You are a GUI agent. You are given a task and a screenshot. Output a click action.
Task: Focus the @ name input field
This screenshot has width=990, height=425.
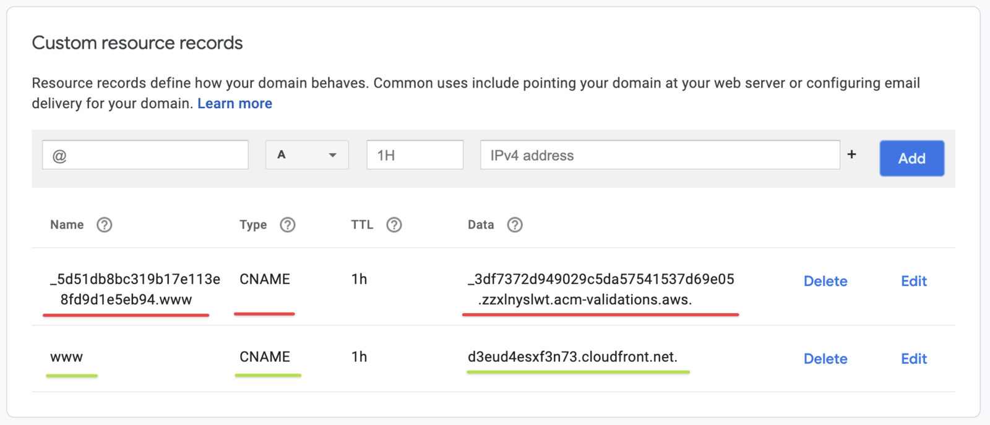click(145, 155)
